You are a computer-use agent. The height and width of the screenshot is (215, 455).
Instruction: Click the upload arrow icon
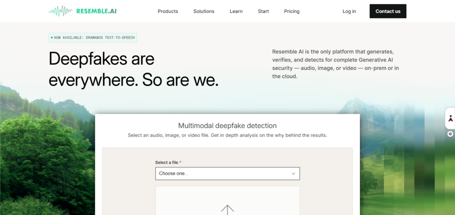coord(227,210)
